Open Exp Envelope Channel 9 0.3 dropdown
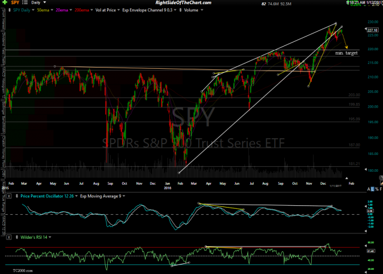 (x=175, y=10)
